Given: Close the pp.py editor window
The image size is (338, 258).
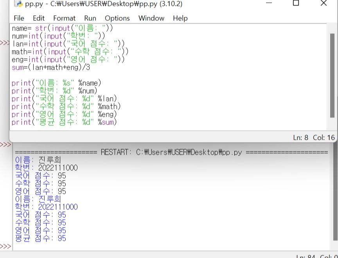Looking at the screenshot, I should pyautogui.click(x=324, y=3).
